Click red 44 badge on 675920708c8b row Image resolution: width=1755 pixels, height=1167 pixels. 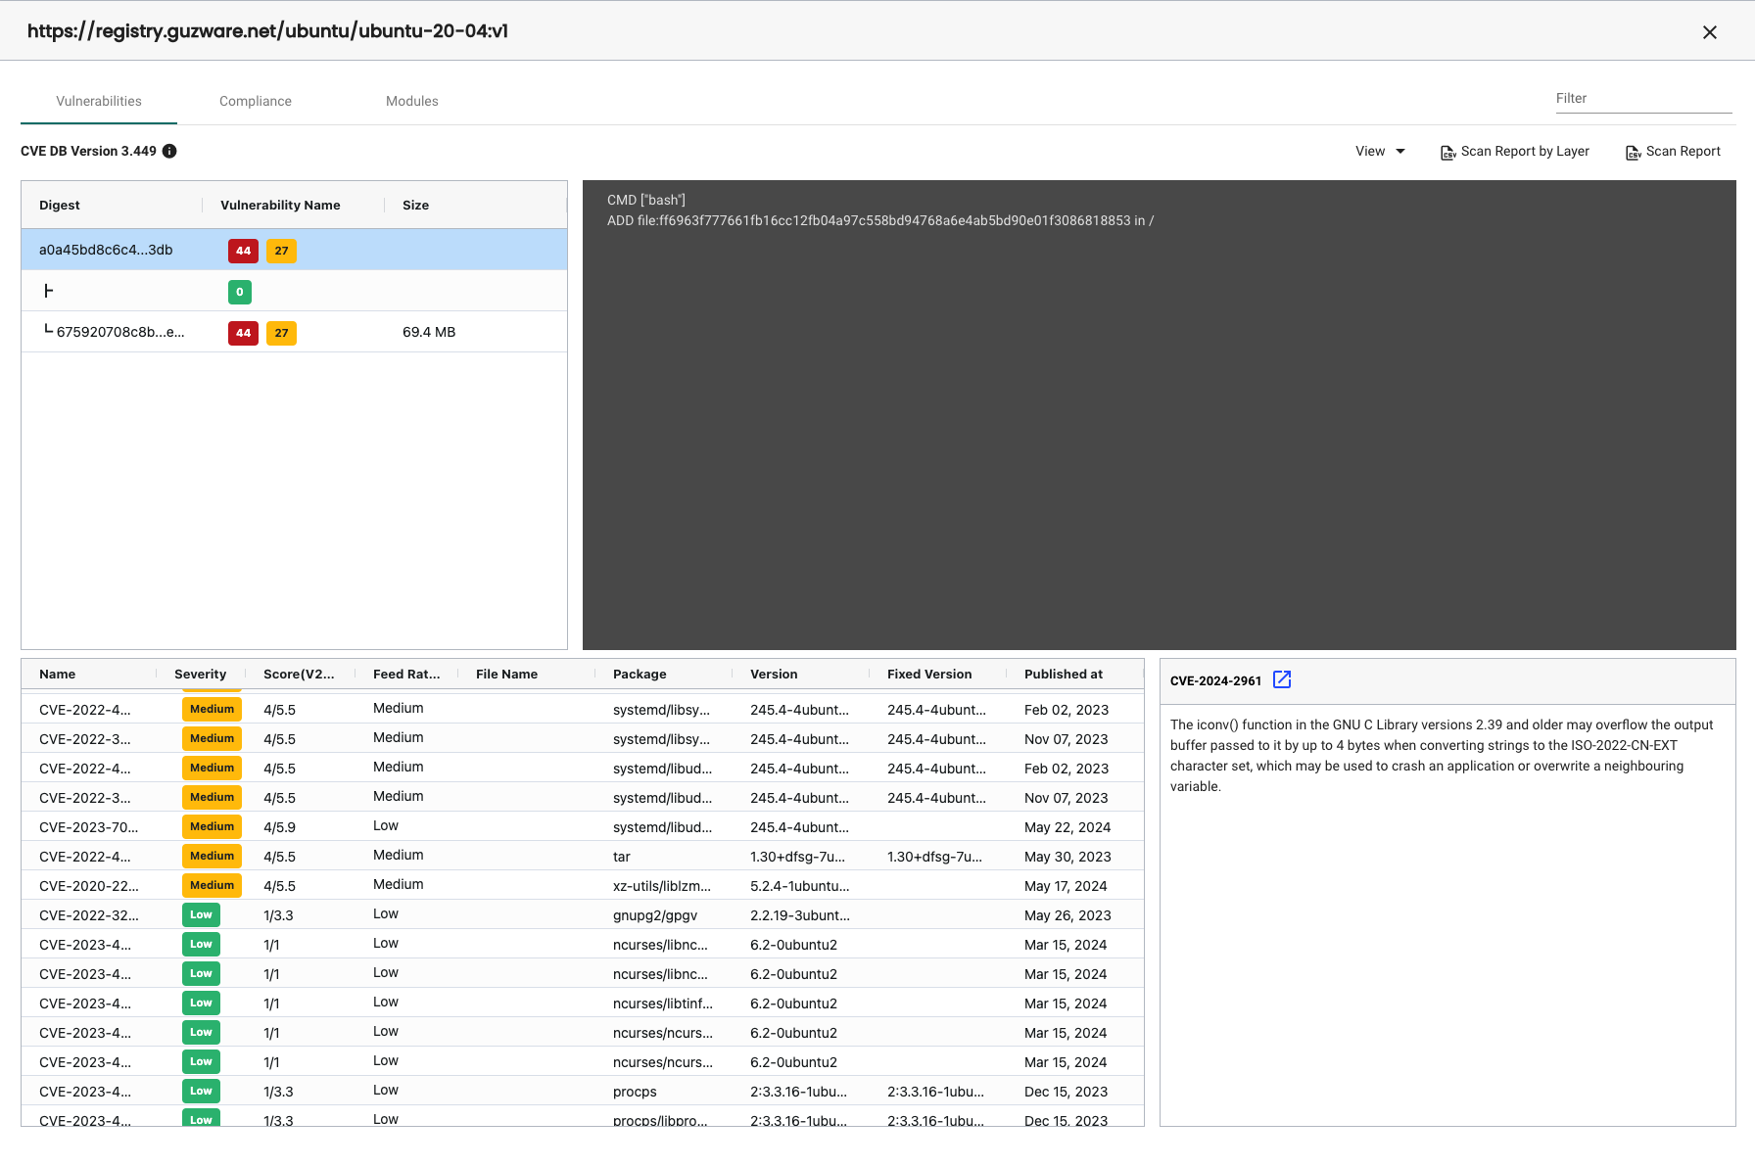click(243, 333)
